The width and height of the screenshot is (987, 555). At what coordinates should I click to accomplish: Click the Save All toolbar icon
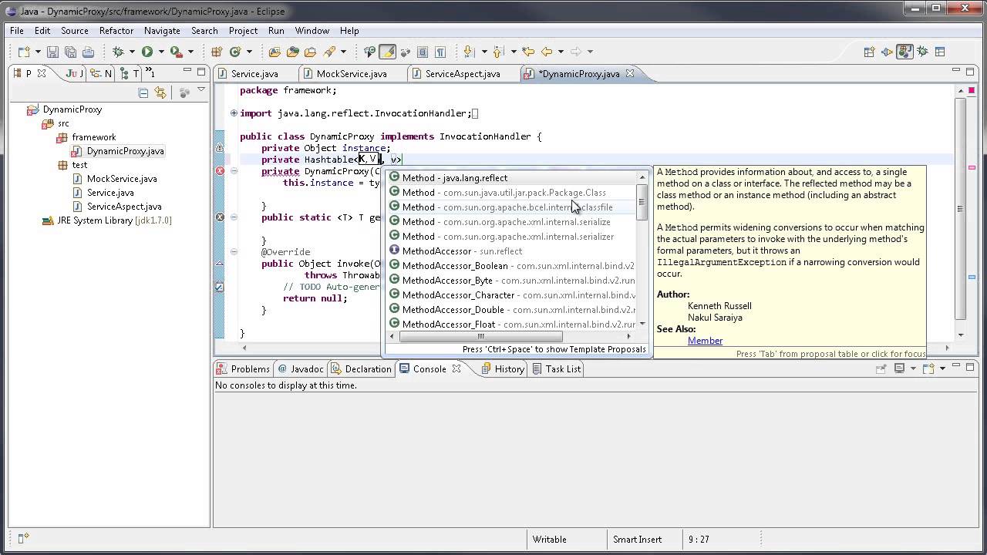point(70,52)
